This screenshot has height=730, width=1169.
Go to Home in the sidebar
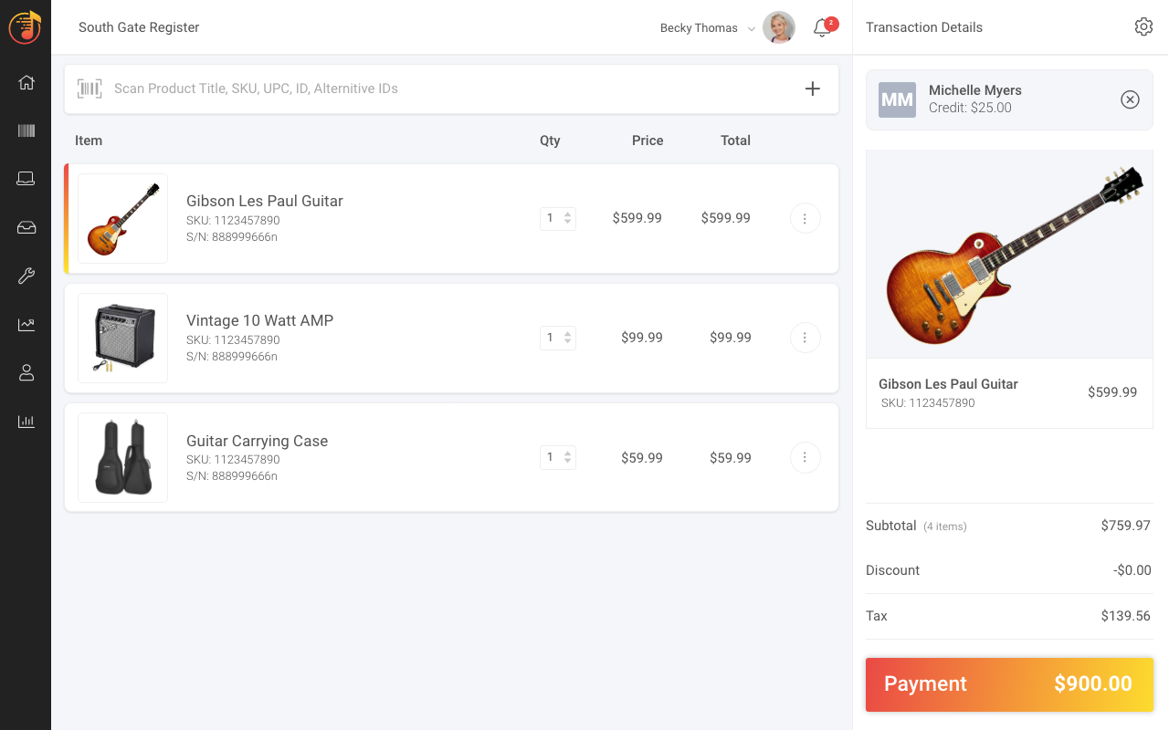pos(26,82)
